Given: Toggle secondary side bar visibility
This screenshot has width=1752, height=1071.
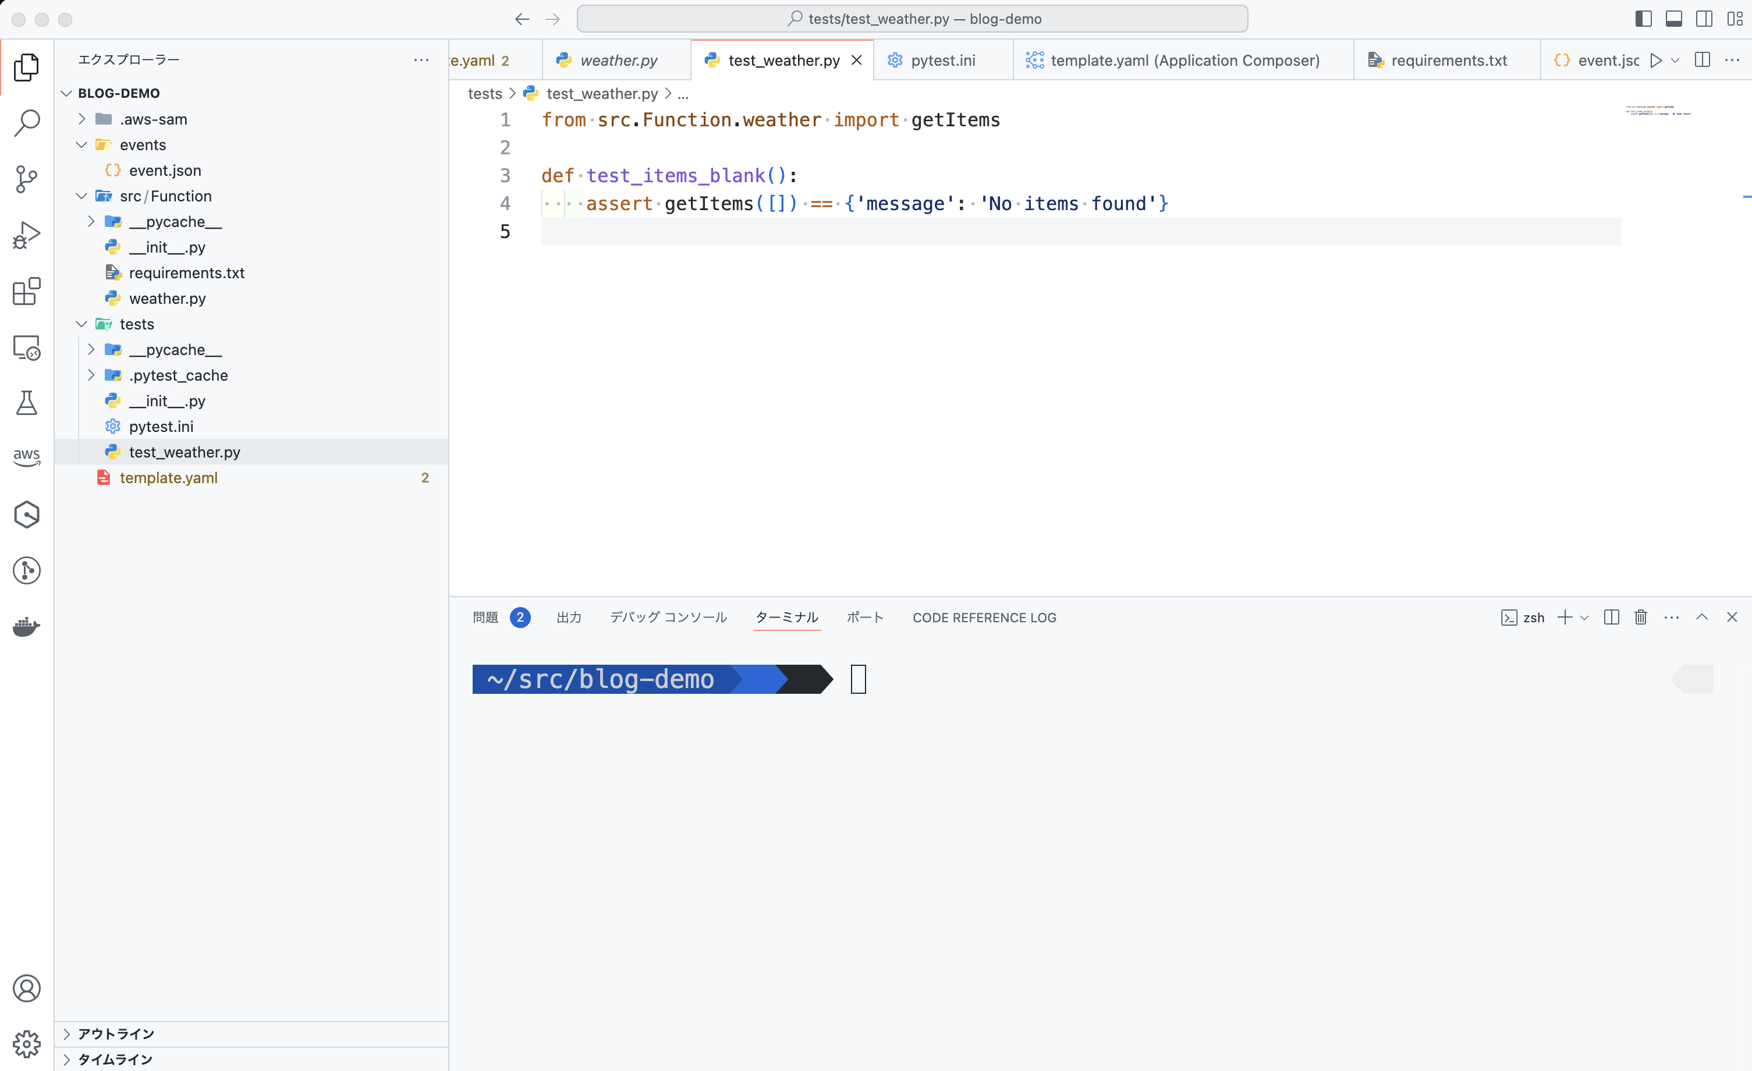Looking at the screenshot, I should tap(1704, 19).
